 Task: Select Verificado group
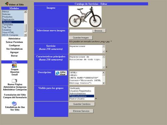pos(82,88)
